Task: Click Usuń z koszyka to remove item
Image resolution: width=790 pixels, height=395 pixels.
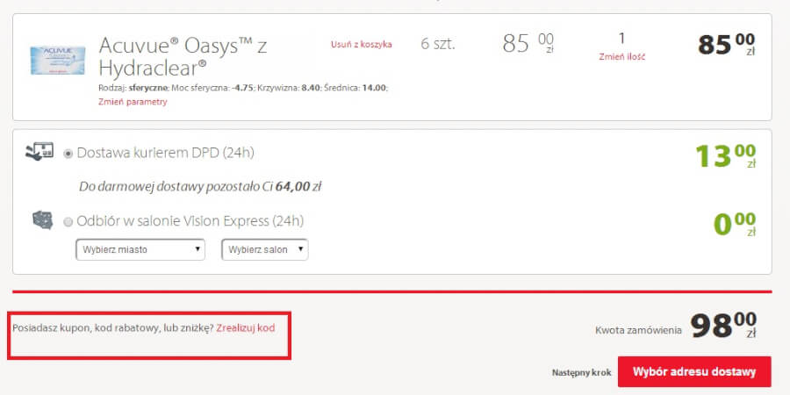Action: pos(361,44)
